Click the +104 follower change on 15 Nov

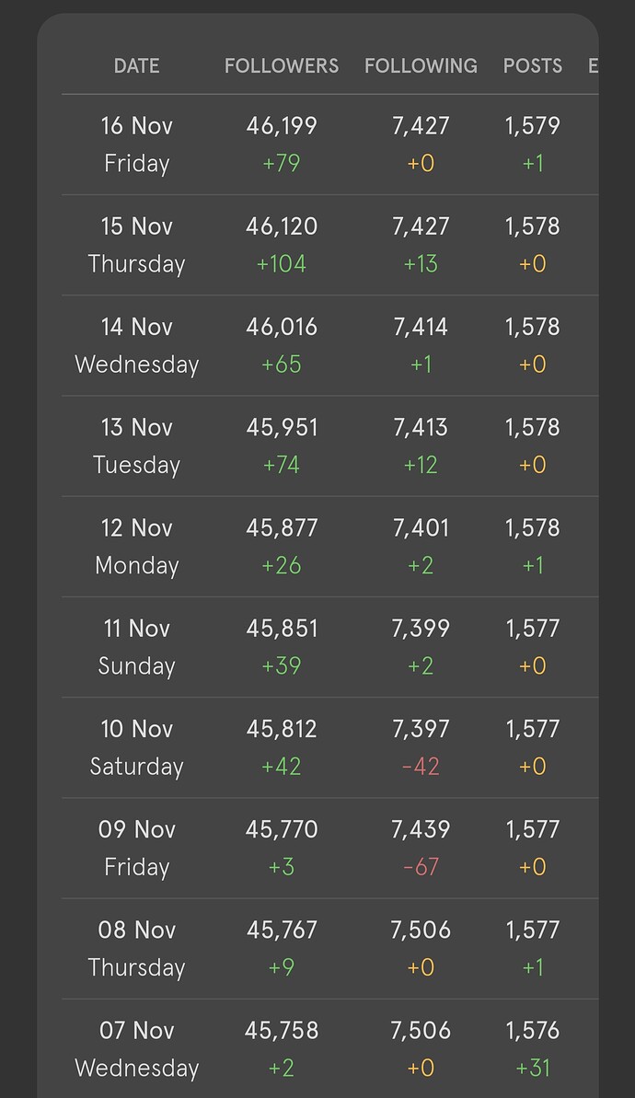pos(282,264)
